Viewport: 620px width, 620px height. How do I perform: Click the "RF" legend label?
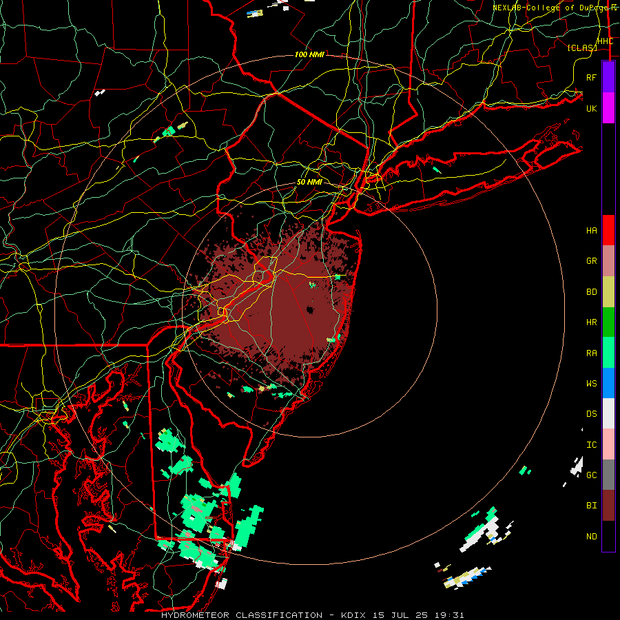point(591,77)
